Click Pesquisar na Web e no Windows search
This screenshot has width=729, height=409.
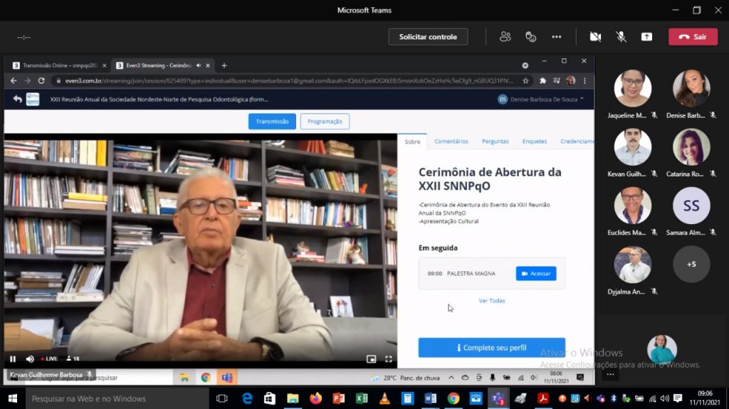point(117,399)
